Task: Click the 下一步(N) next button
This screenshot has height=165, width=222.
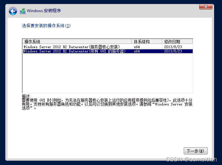Action: (196, 151)
